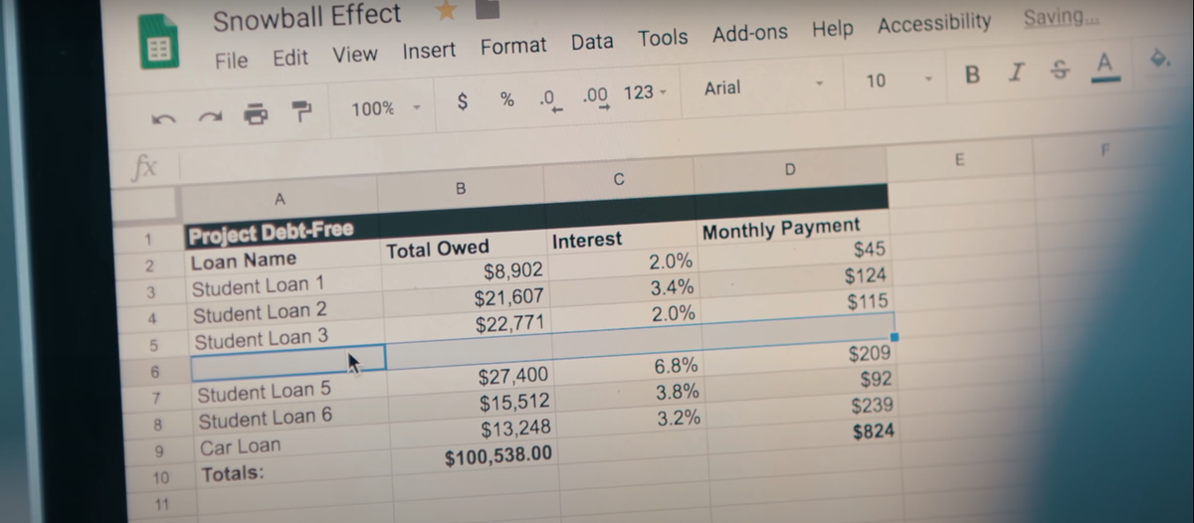Open the Insert menu
Image resolution: width=1194 pixels, height=523 pixels.
point(429,51)
